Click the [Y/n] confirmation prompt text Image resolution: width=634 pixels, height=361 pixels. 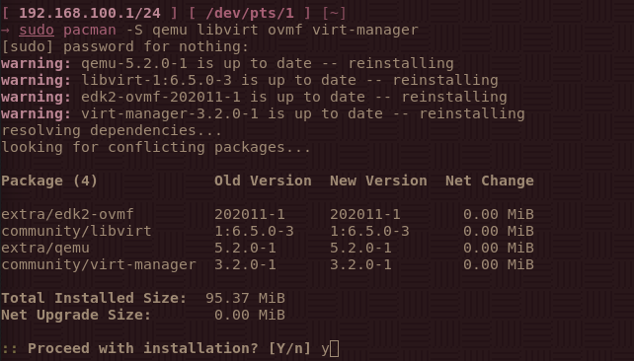[289, 348]
